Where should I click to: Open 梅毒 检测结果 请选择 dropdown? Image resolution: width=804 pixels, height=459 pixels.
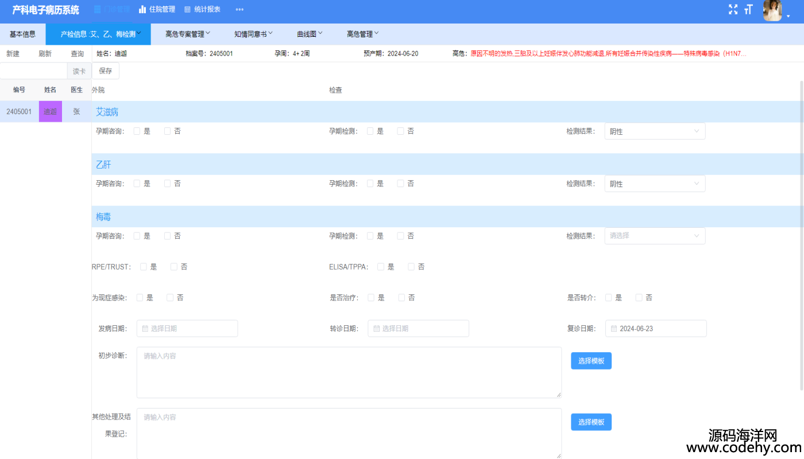[x=655, y=236]
